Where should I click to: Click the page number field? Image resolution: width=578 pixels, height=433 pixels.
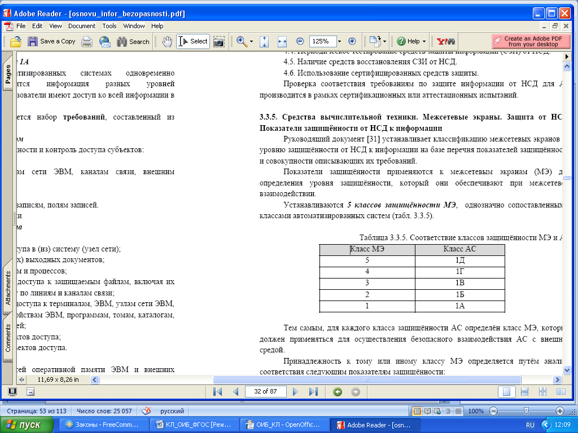tap(265, 391)
